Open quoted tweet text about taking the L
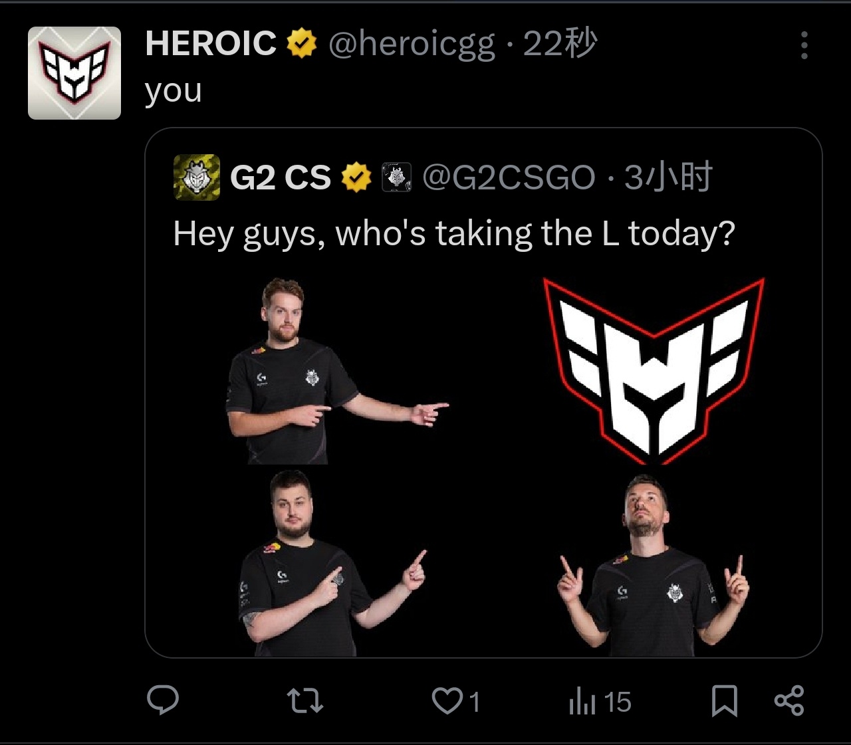 (454, 234)
